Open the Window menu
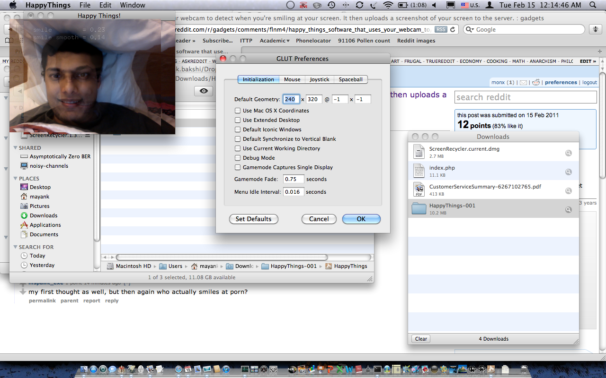The width and height of the screenshot is (606, 378). 133,5
